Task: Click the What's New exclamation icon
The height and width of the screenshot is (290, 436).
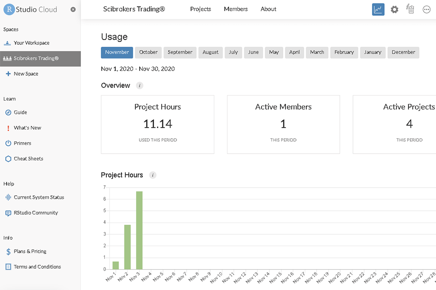Action: pos(8,128)
